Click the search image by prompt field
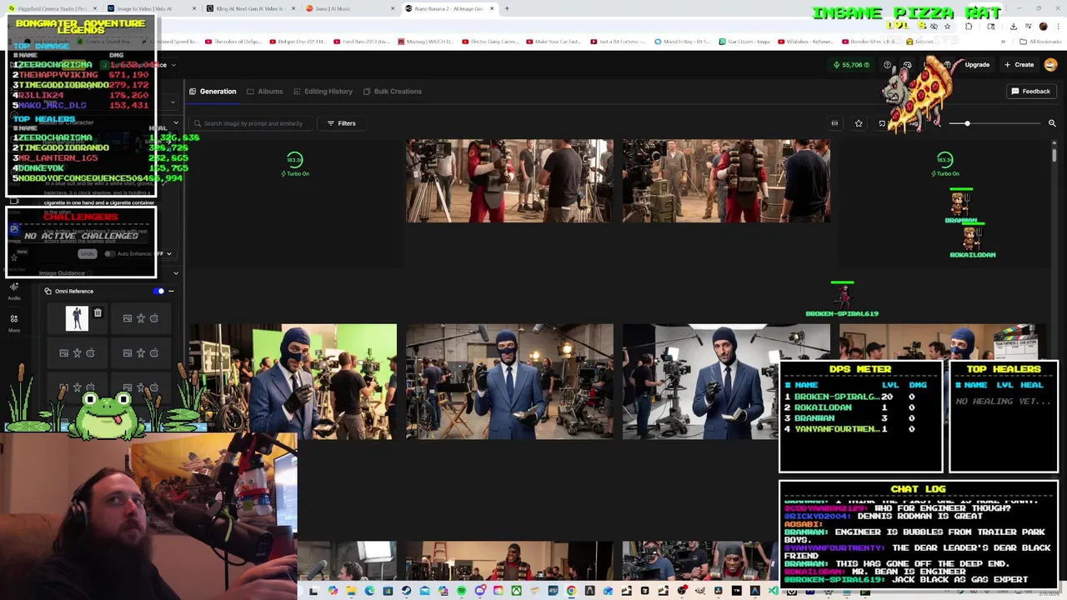This screenshot has height=600, width=1067. [x=253, y=123]
